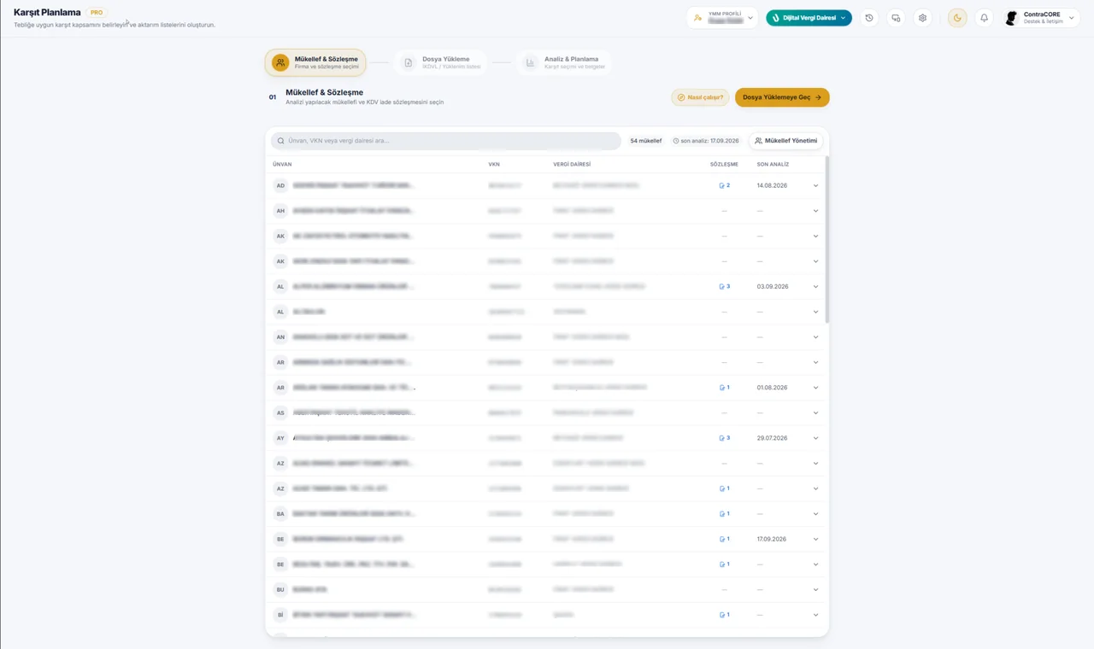Viewport: 1094px width, 649px height.
Task: Open the Dijital Vergi Dairesi dropdown
Action: (x=809, y=18)
